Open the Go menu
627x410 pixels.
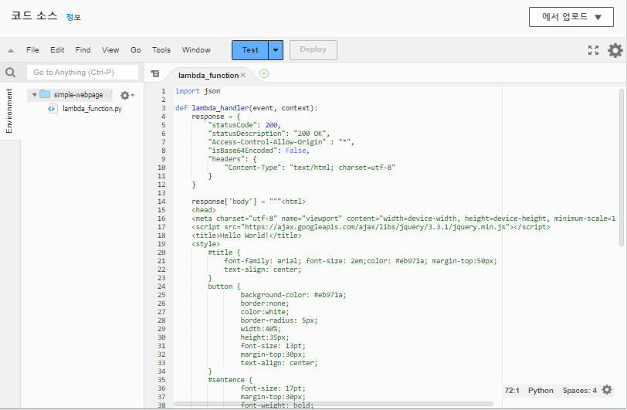pyautogui.click(x=136, y=50)
